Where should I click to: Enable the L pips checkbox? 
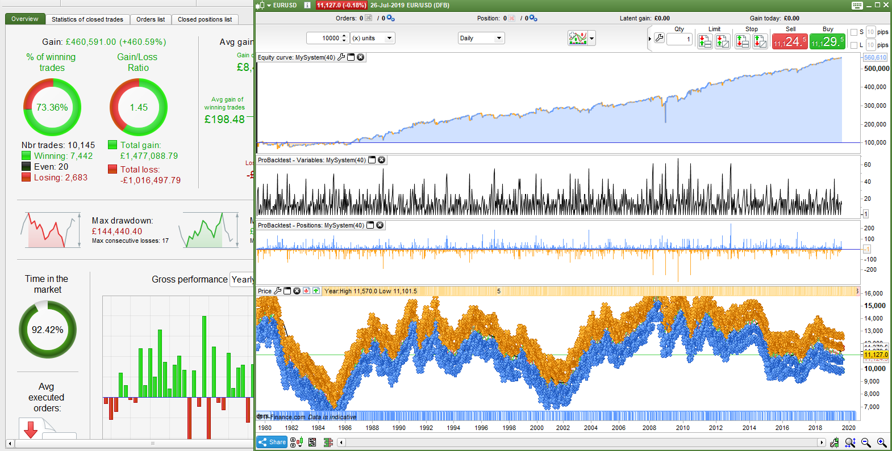853,45
